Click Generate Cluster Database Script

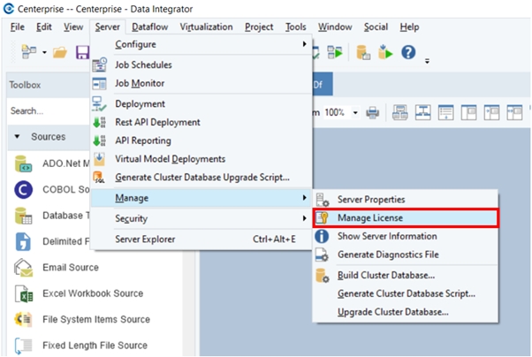(407, 293)
